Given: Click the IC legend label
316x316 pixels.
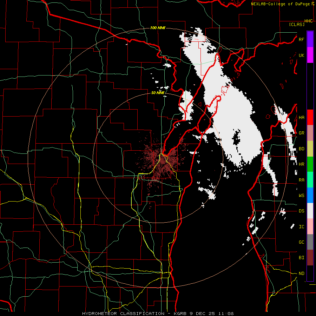Looking at the screenshot, I should click(x=301, y=227).
